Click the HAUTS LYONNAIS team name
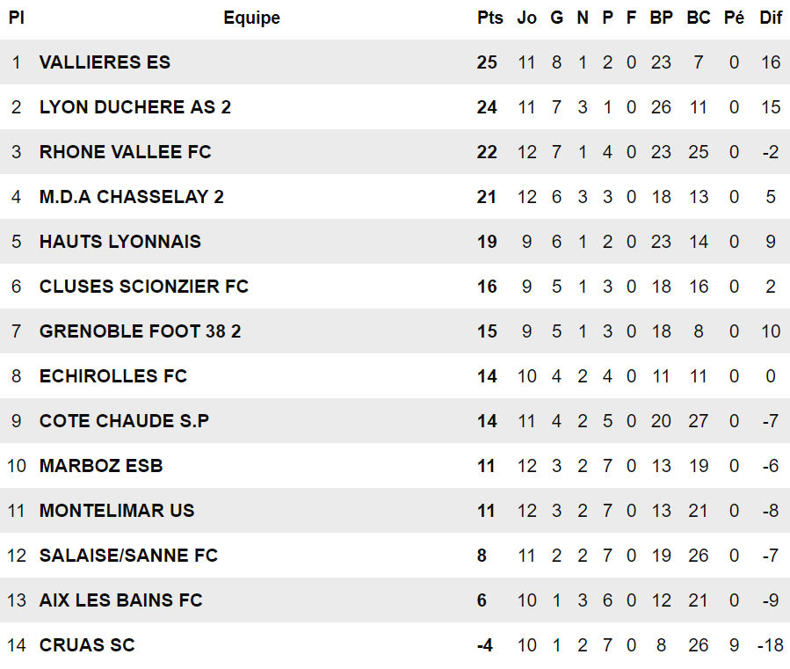790x669 pixels. 120,242
